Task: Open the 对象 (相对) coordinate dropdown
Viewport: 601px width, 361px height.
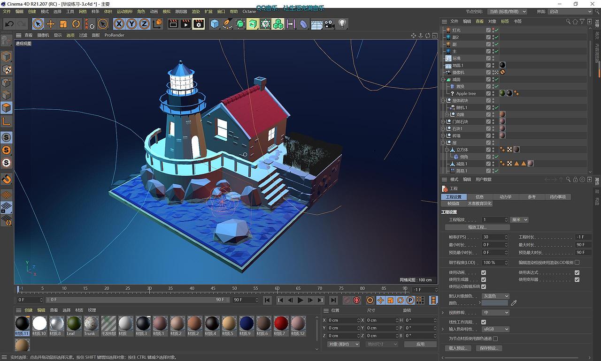Action: pos(343,344)
